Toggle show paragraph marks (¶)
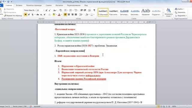Image resolution: width=192 pixels, height=108 pixels. (94, 10)
